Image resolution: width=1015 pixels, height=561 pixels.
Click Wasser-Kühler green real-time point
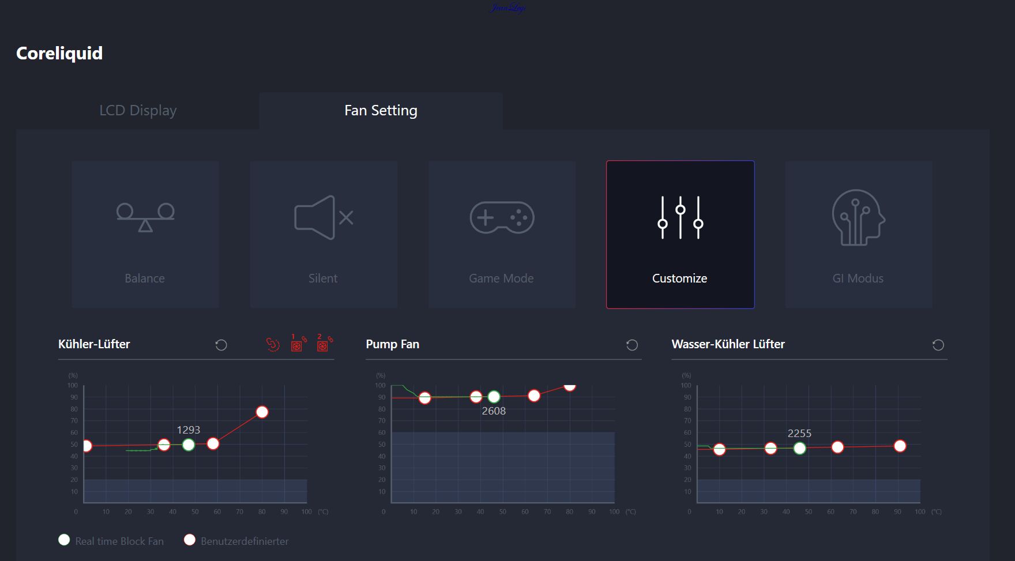799,448
